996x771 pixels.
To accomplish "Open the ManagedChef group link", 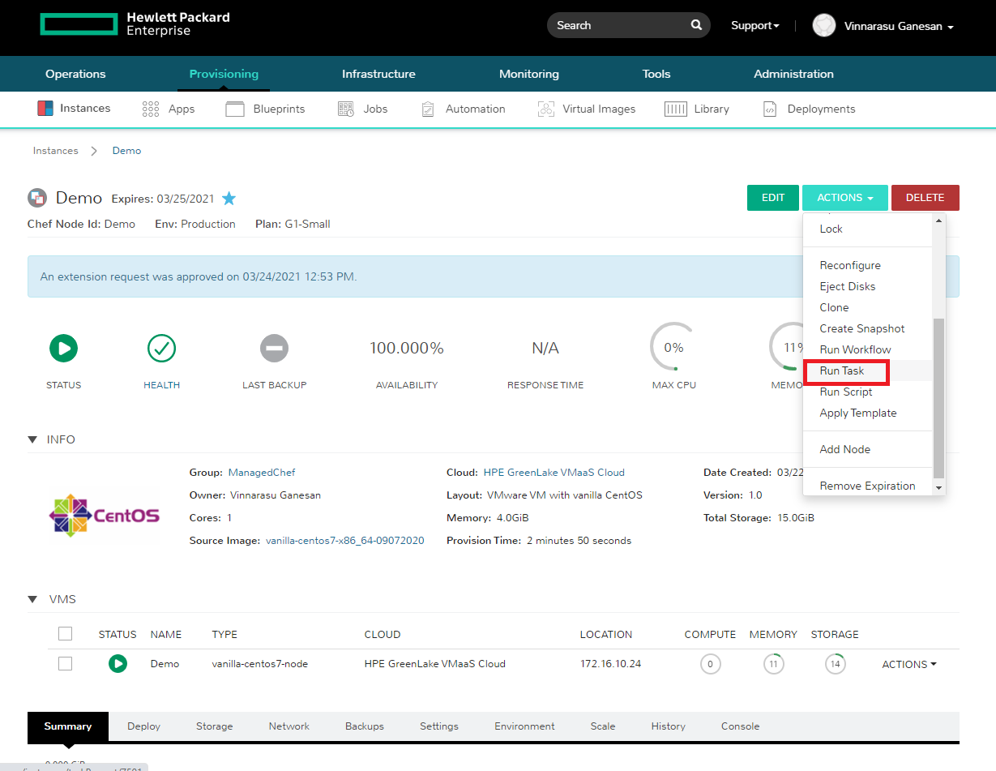I will (x=262, y=472).
